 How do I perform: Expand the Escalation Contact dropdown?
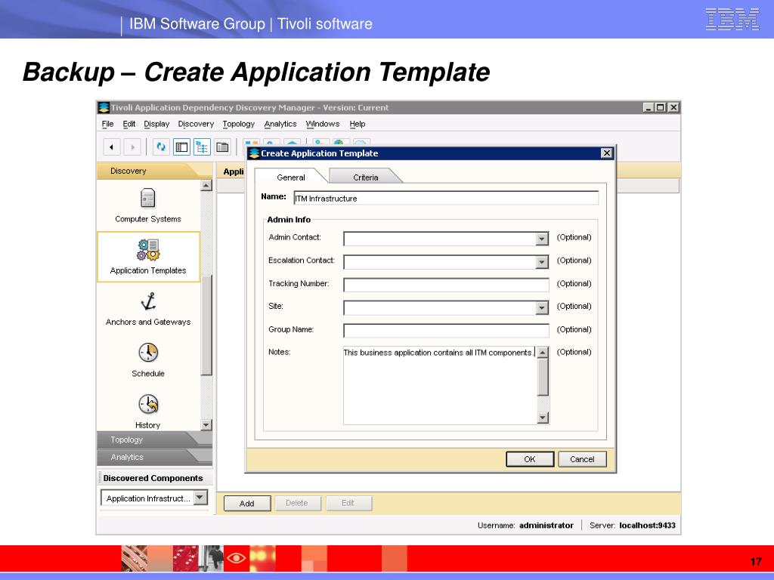pyautogui.click(x=541, y=262)
